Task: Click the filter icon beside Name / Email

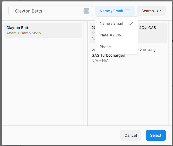Action: [128, 11]
